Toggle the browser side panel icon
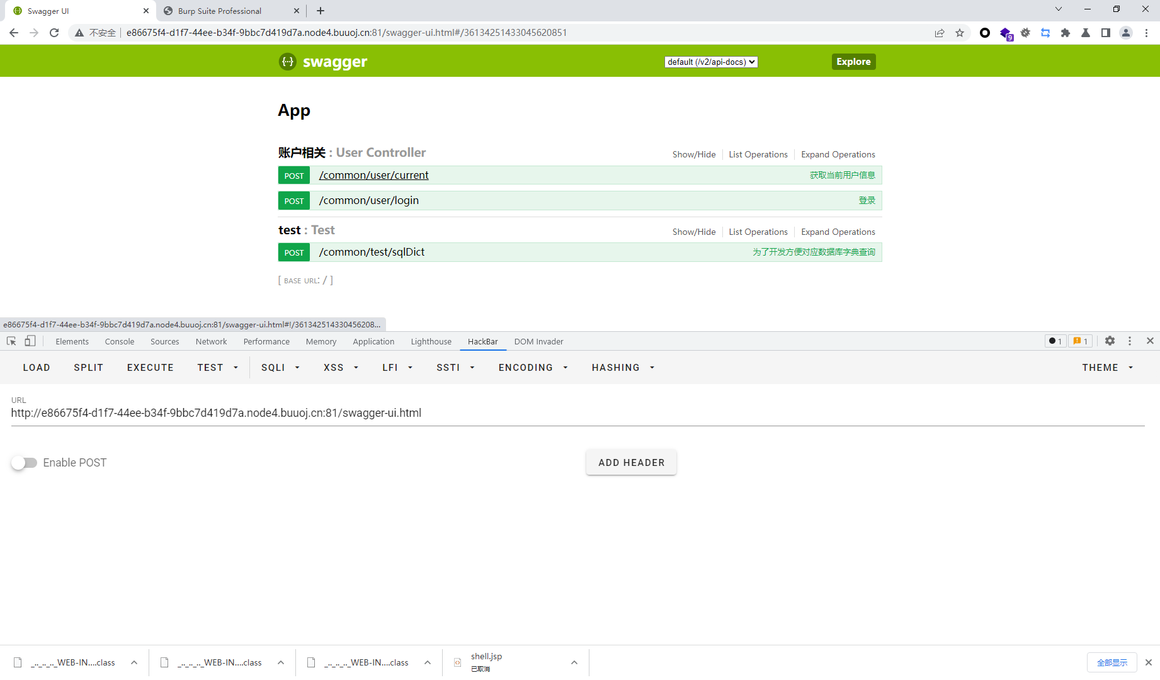Viewport: 1160px width, 680px height. tap(1106, 33)
